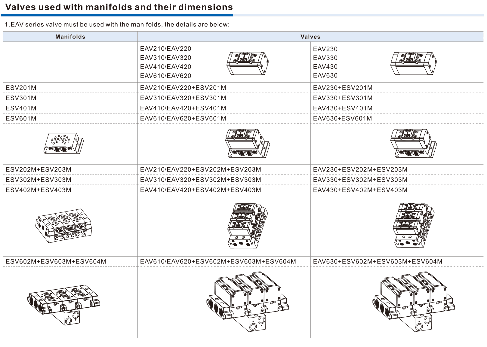Click the EAV210\EAV220 valve on single manifold drawing
The image size is (487, 347).
pyautogui.click(x=248, y=143)
